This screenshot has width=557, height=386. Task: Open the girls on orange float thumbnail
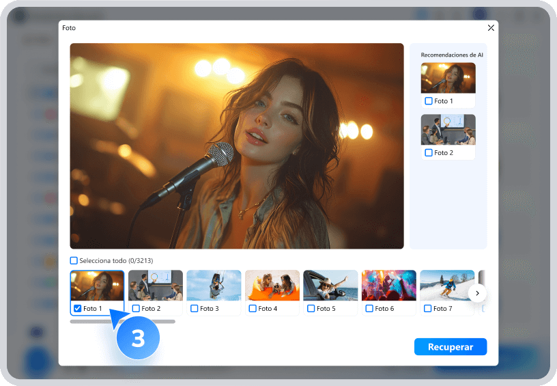click(272, 286)
